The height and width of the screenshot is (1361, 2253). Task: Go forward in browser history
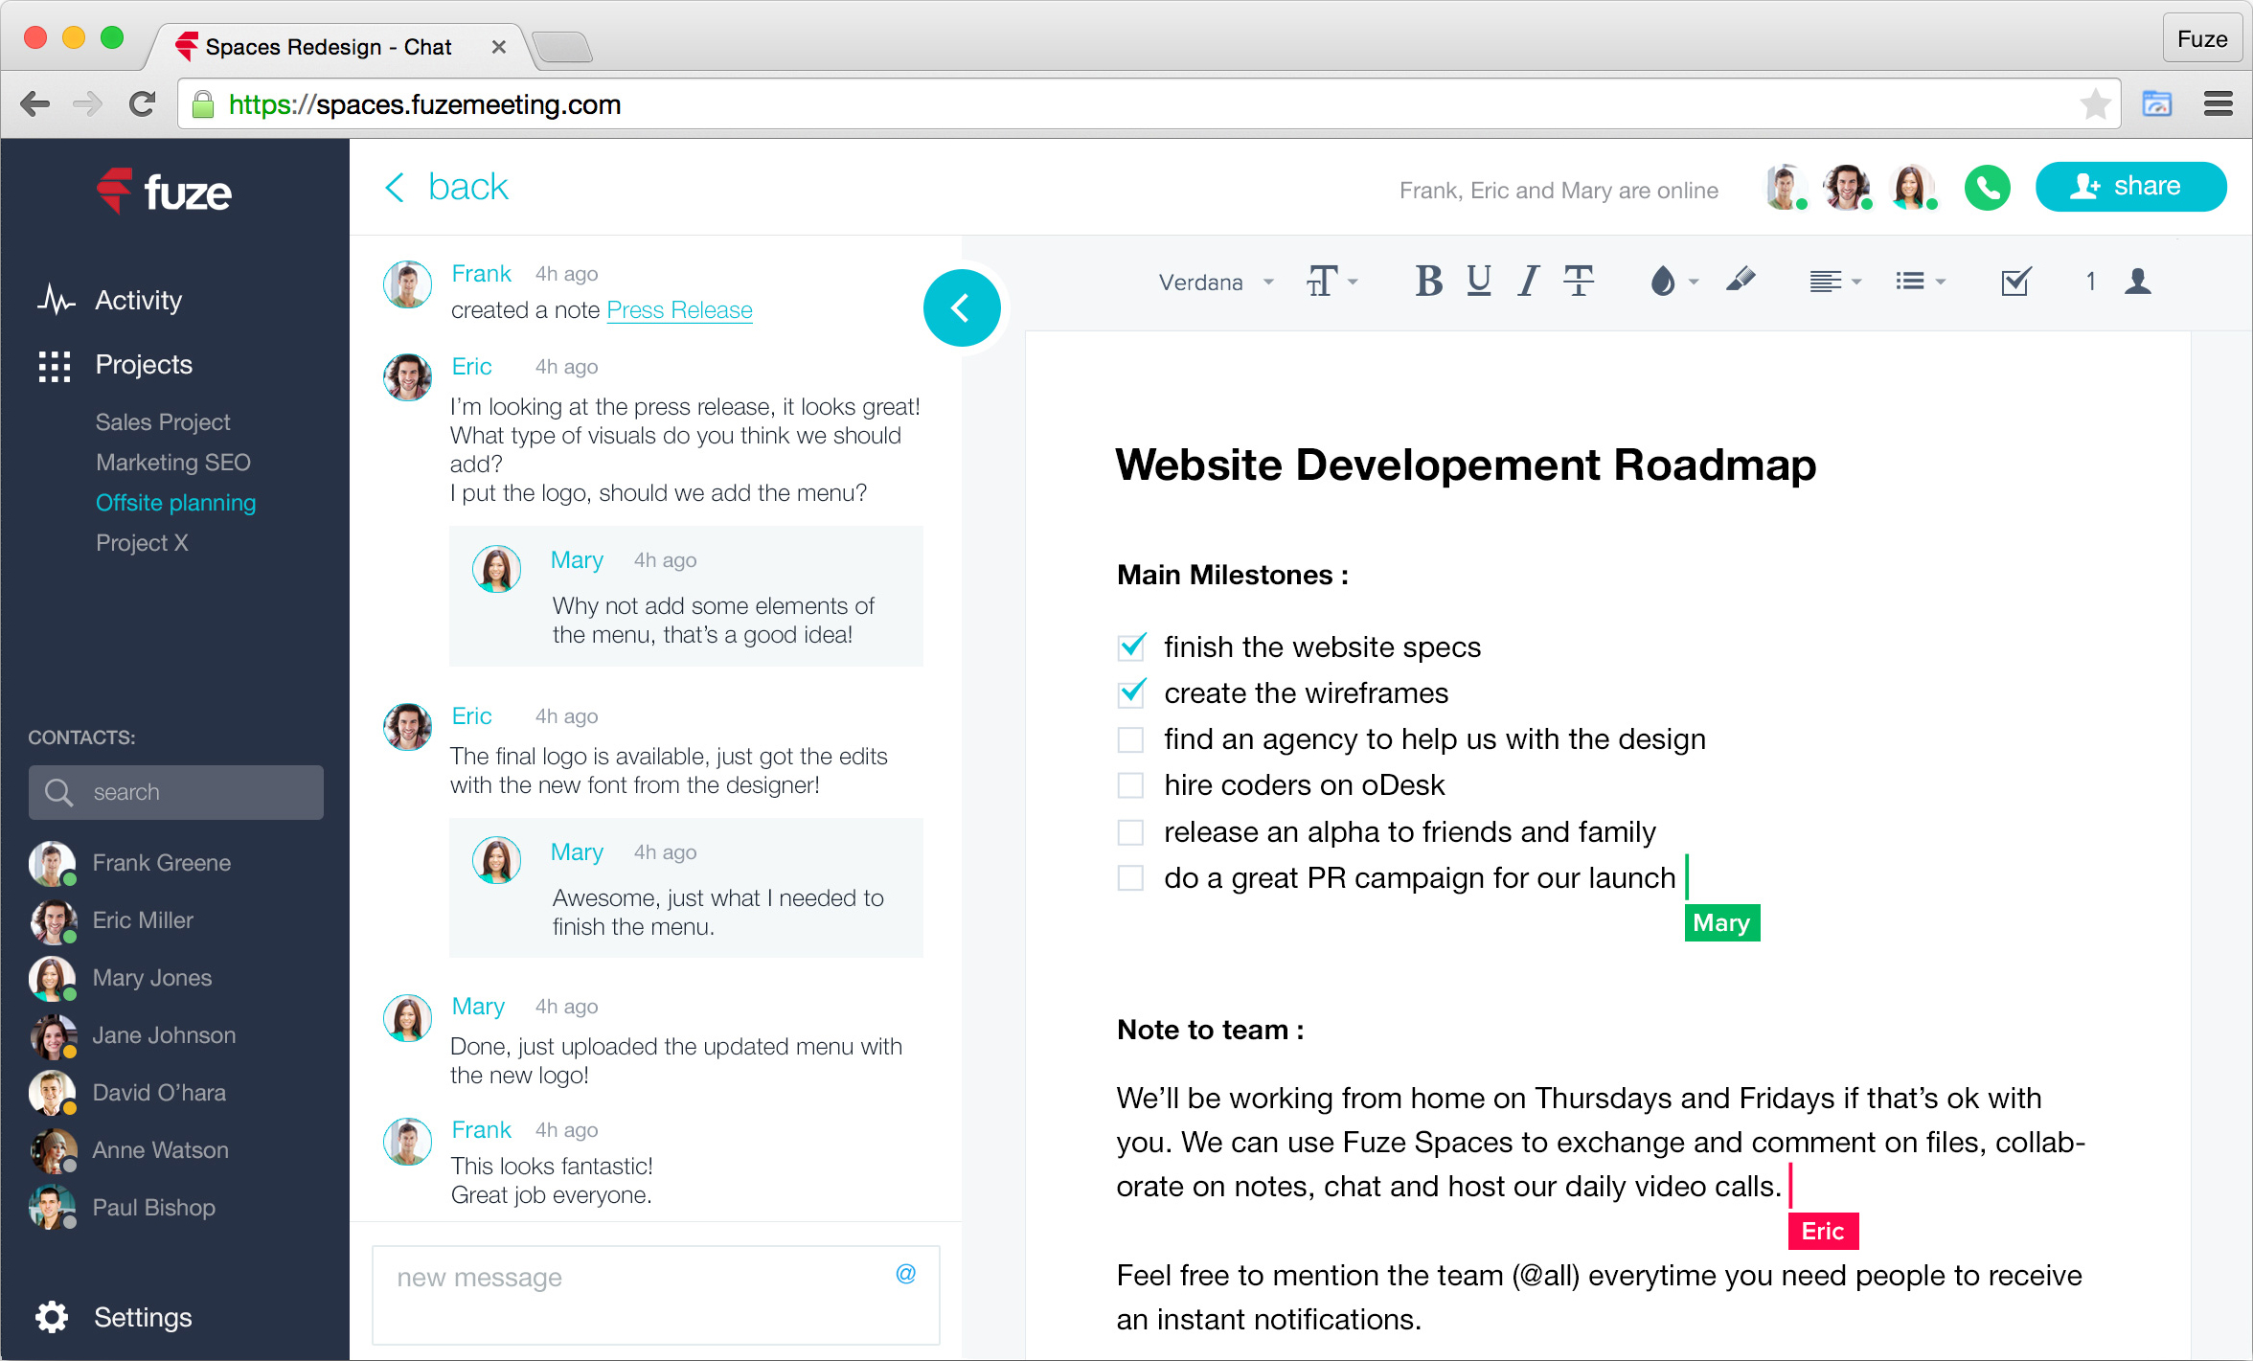click(x=87, y=103)
